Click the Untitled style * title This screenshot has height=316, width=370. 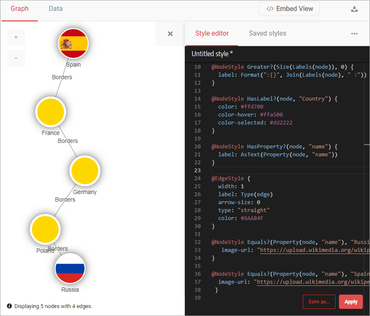click(x=212, y=54)
